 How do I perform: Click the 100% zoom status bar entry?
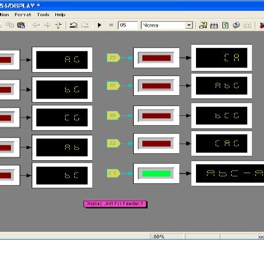(x=167, y=236)
